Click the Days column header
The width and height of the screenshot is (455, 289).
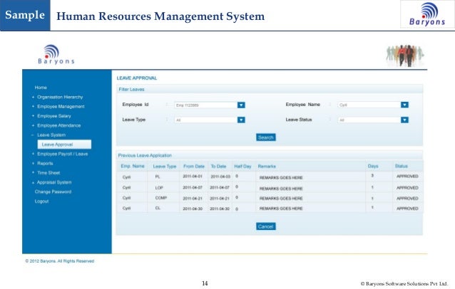[x=373, y=166]
